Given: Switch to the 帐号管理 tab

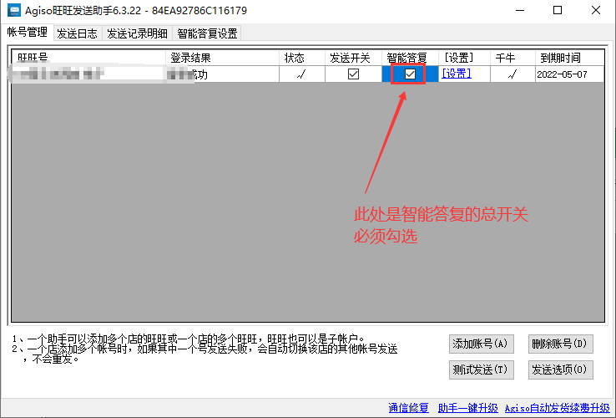Looking at the screenshot, I should (x=27, y=33).
